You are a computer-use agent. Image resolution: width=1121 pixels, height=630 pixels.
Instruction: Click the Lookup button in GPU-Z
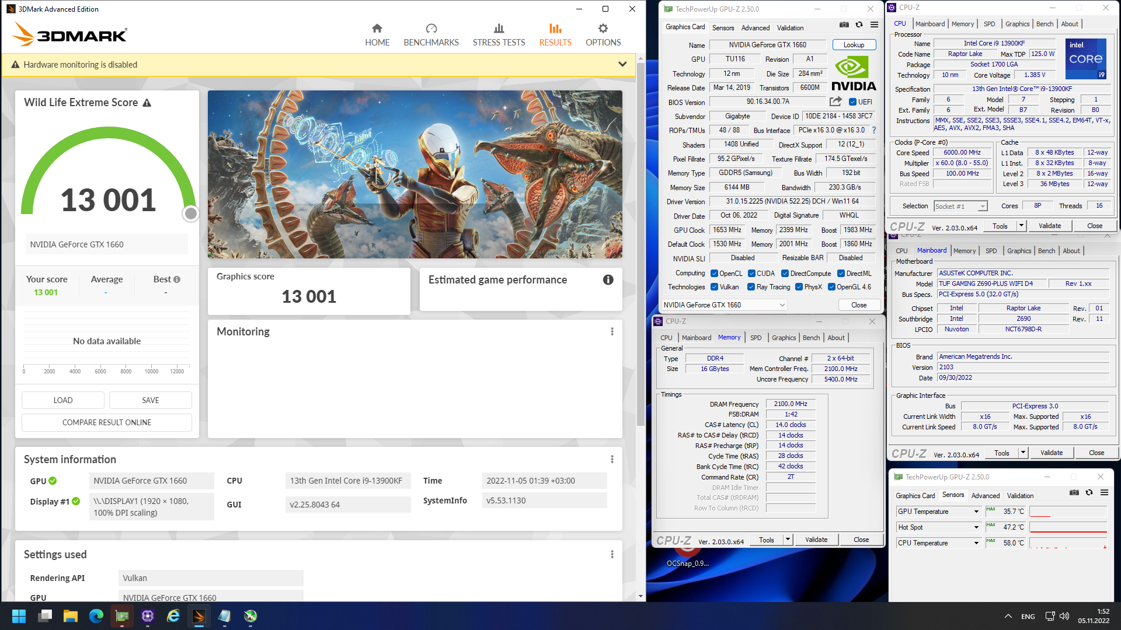point(853,45)
